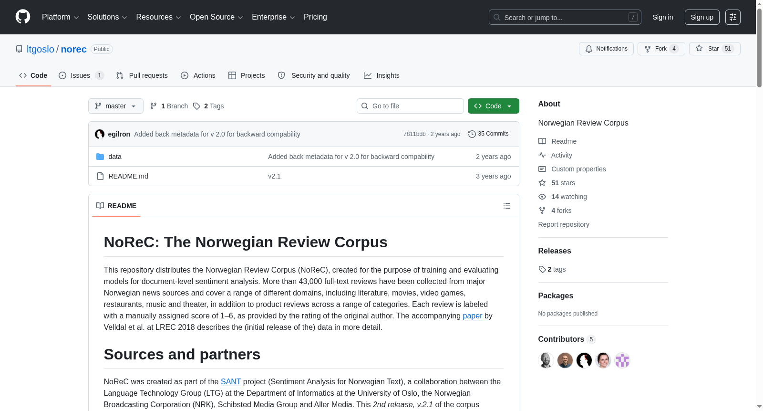Switch to the Code tab
Viewport: 763px width, 411px height.
tap(33, 75)
